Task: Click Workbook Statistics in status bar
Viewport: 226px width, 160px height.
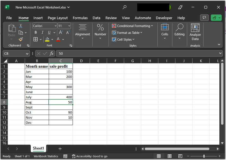Action: 46,156
